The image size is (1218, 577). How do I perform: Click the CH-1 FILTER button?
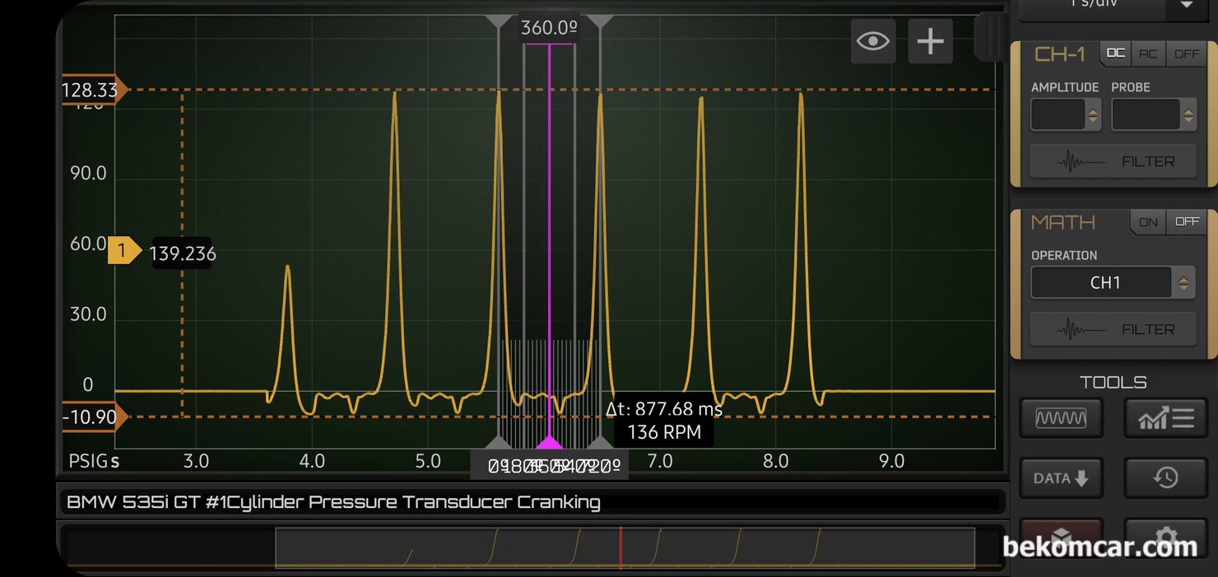(1113, 162)
